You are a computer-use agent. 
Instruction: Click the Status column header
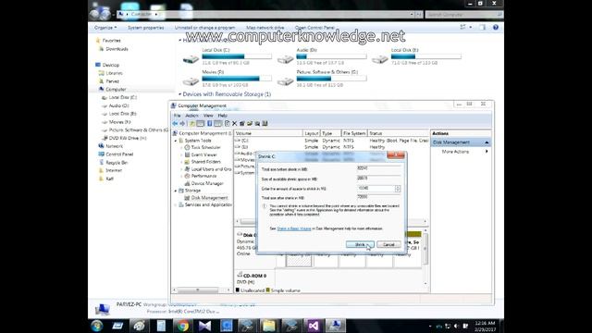click(398, 133)
